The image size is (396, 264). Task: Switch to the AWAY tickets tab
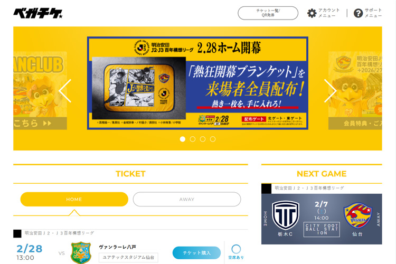[187, 200]
